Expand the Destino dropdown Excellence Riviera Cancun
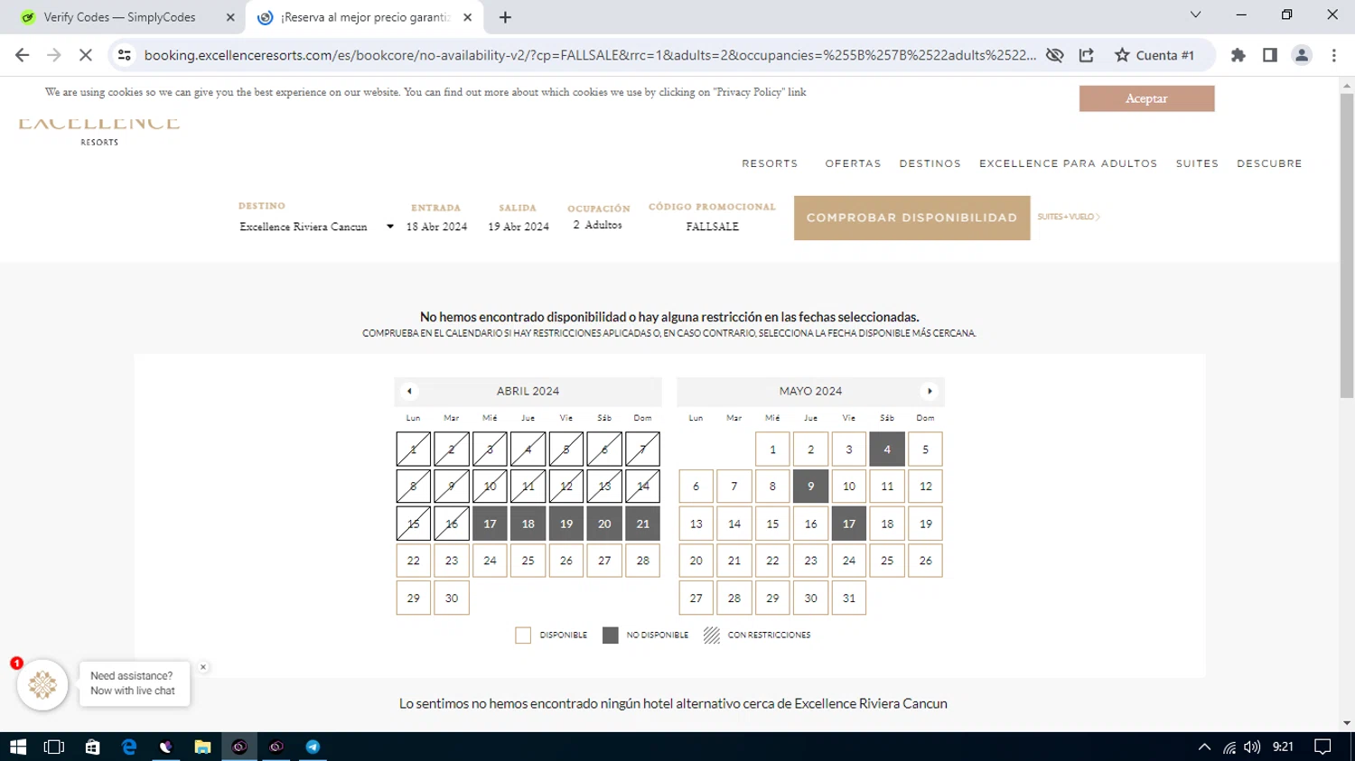Viewport: 1355px width, 761px height. (316, 227)
